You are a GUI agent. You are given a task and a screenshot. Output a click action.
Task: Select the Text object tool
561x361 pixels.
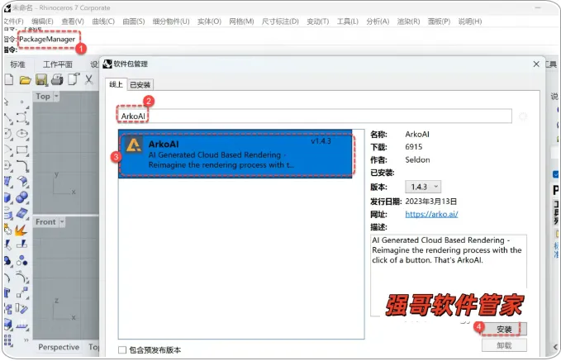click(7, 292)
